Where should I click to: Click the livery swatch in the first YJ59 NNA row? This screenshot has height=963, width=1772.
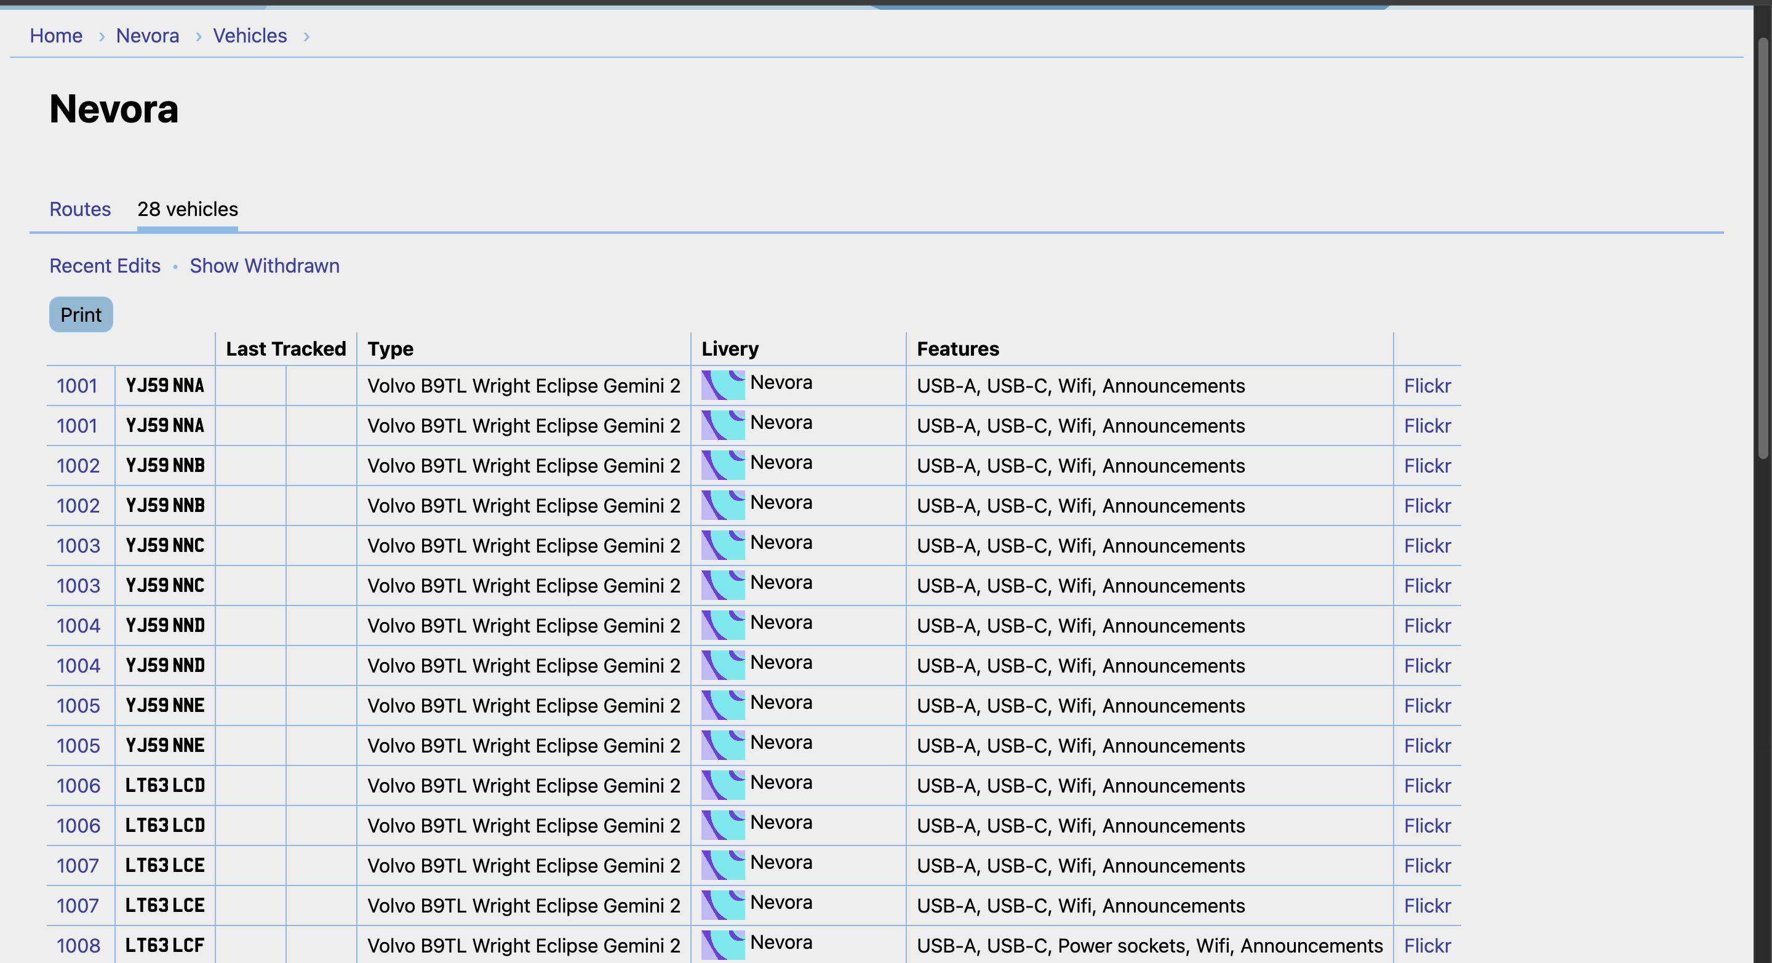tap(723, 385)
